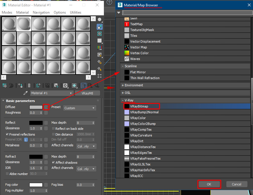Click the Reflect map slot button

coord(46,123)
